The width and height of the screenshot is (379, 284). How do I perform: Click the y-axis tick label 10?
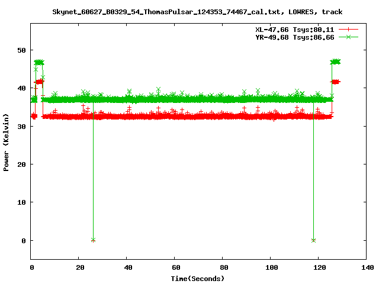[21, 202]
